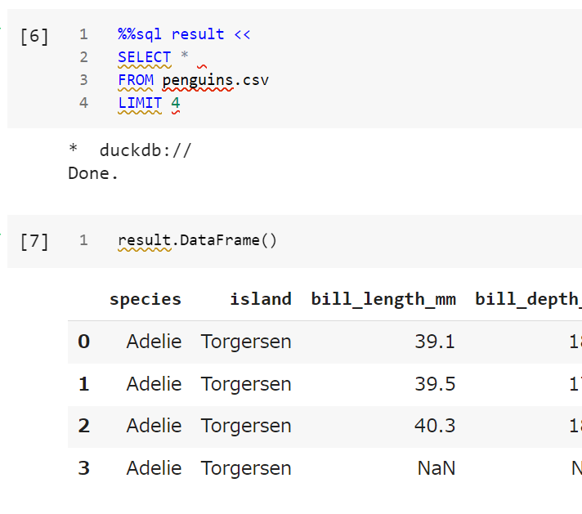Click the island column header

pyautogui.click(x=261, y=299)
